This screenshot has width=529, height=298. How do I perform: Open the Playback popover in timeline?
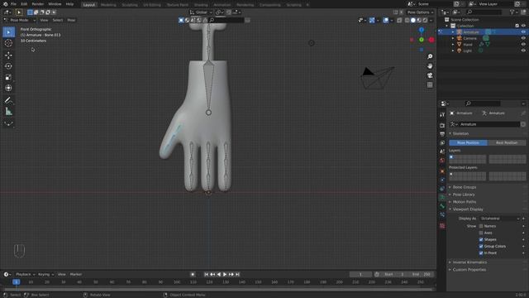click(x=25, y=274)
